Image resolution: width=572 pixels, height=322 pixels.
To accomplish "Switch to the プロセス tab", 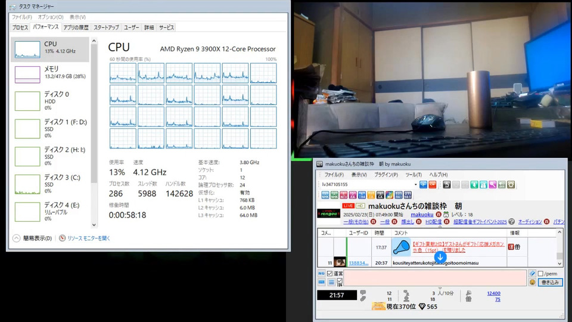I will click(x=20, y=27).
